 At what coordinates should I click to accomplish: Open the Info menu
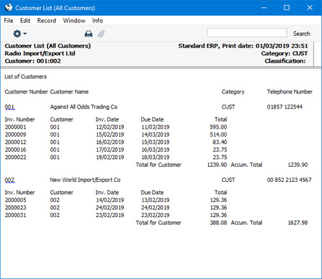[x=97, y=21]
